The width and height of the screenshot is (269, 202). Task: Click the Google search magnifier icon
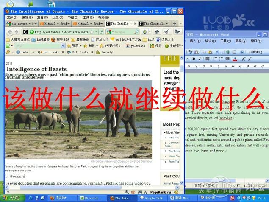[x=136, y=31]
